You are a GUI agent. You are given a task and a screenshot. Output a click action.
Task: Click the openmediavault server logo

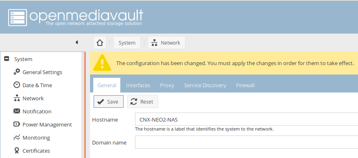[x=18, y=18]
